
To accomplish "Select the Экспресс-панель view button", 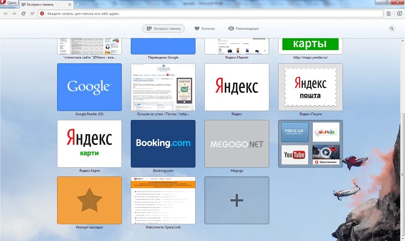I will [x=164, y=29].
